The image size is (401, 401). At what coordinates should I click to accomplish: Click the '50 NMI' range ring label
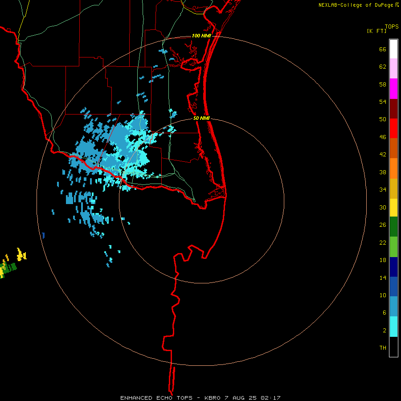tap(201, 118)
